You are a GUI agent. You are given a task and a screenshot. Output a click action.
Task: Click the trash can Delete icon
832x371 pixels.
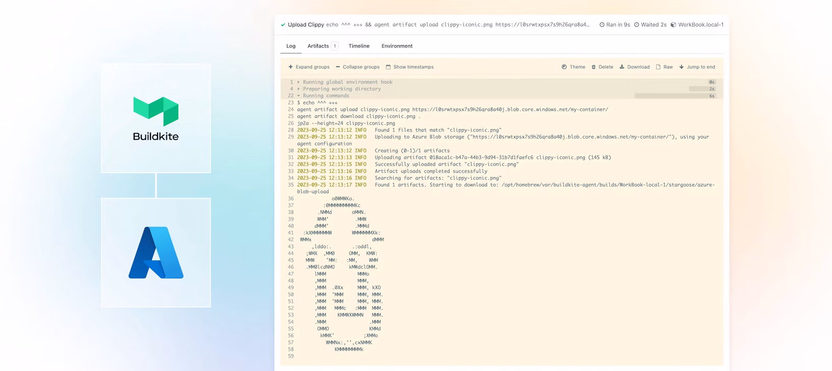coord(593,67)
